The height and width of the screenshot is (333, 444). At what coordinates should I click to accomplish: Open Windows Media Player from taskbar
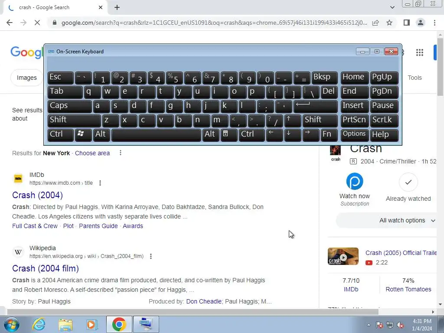pos(91,324)
